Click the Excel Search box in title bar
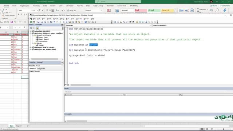 coord(118,1)
